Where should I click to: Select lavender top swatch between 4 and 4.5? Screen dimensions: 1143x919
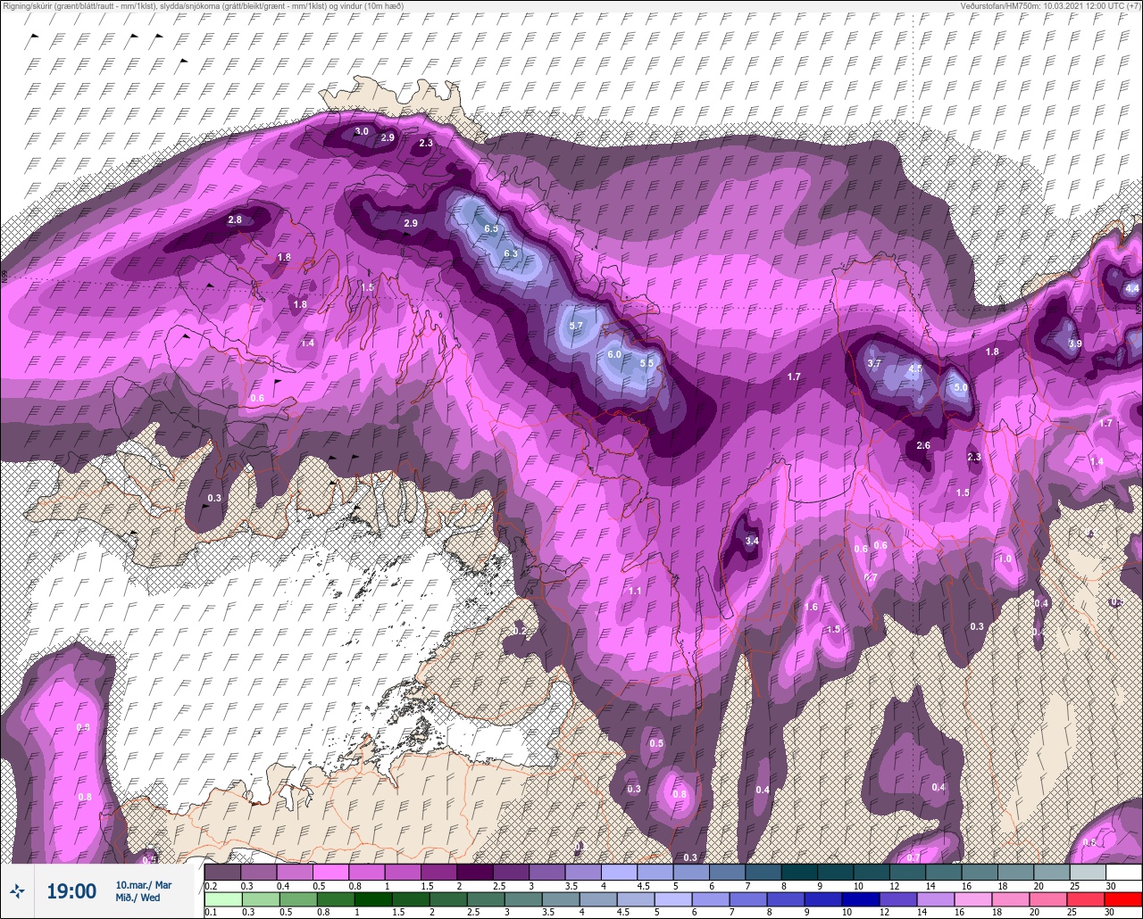point(619,872)
